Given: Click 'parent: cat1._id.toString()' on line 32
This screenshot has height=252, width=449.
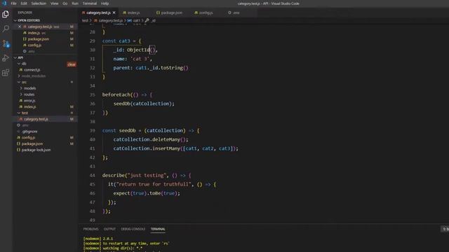Looking at the screenshot, I should click(x=151, y=68).
